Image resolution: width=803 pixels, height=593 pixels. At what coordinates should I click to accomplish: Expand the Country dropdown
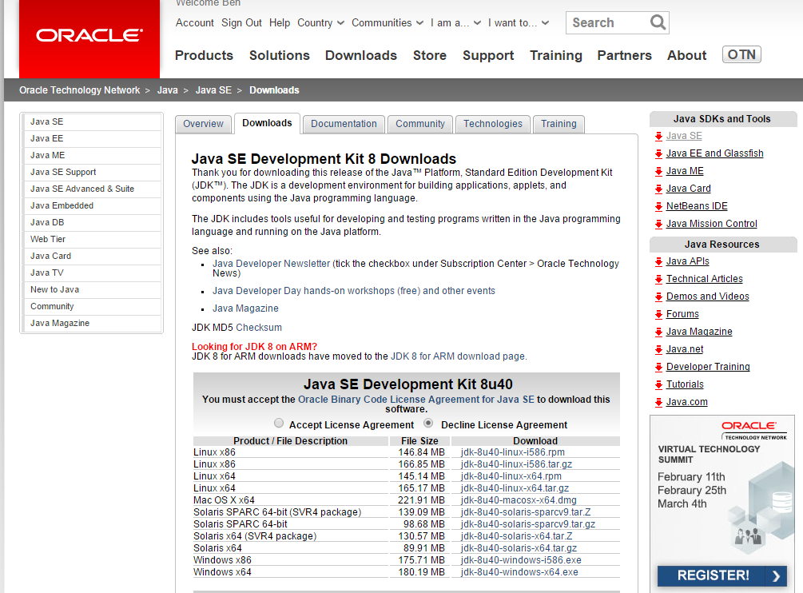point(320,23)
